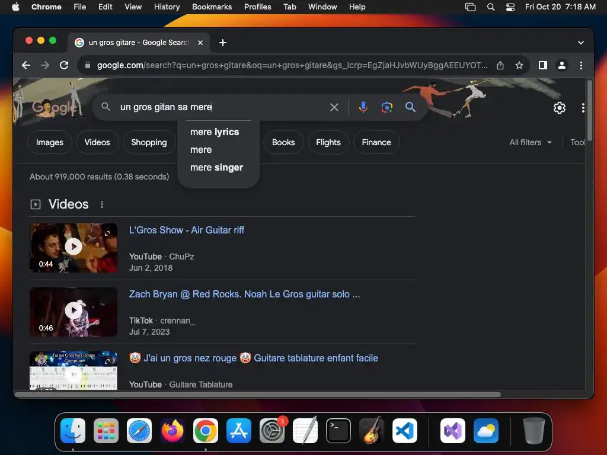607x455 pixels.
Task: Open Launchpad from the Dock
Action: point(106,431)
